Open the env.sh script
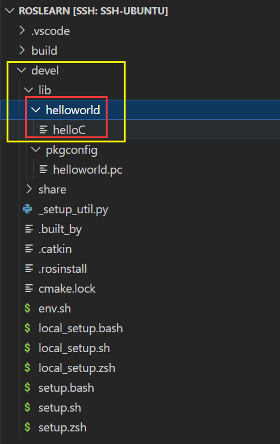Image resolution: width=280 pixels, height=444 pixels. tap(55, 308)
